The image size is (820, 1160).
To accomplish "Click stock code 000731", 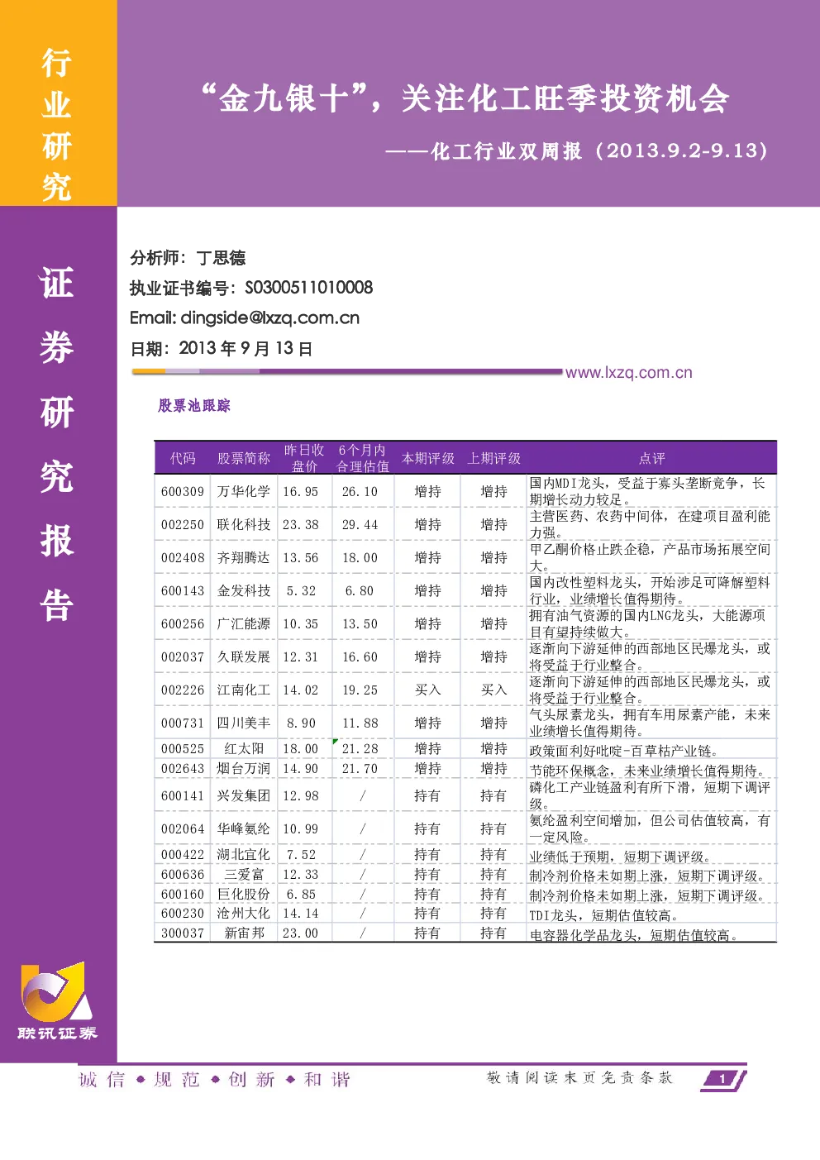I will click(183, 723).
